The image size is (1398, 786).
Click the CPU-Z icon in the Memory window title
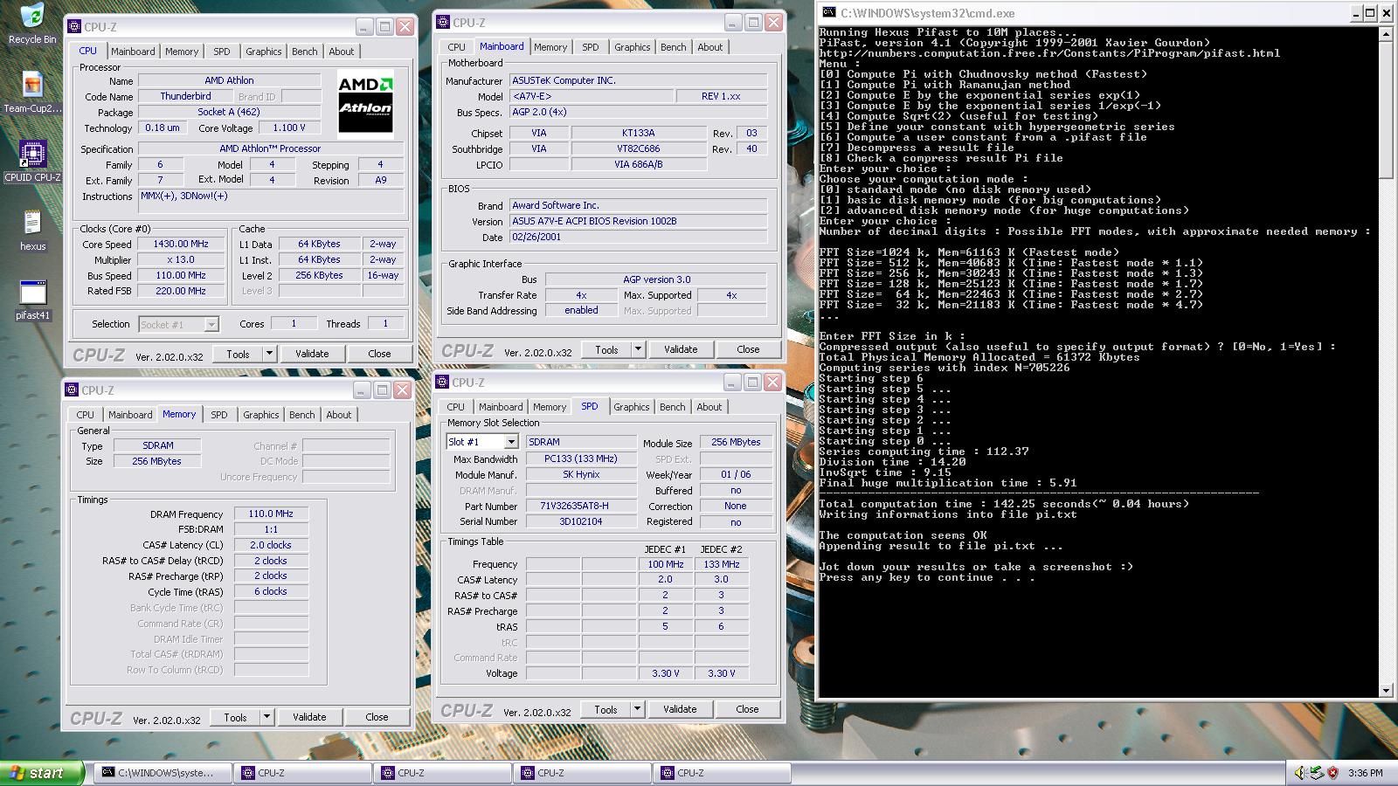[73, 390]
